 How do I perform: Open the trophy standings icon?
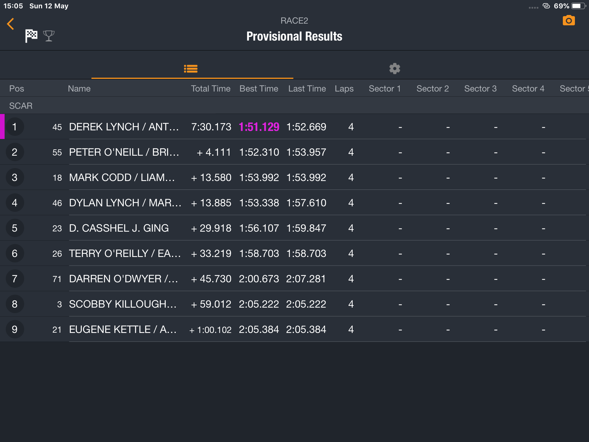pos(49,36)
